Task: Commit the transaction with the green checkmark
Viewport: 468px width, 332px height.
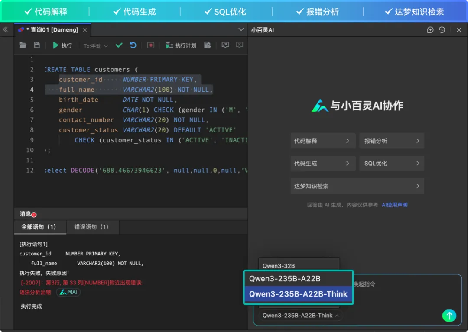Action: 119,45
